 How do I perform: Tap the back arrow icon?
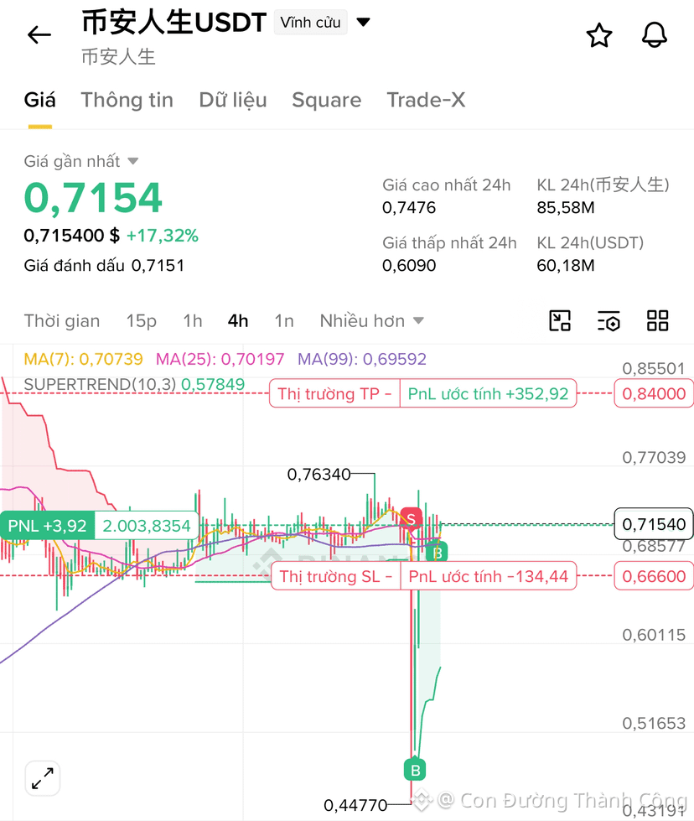[39, 35]
